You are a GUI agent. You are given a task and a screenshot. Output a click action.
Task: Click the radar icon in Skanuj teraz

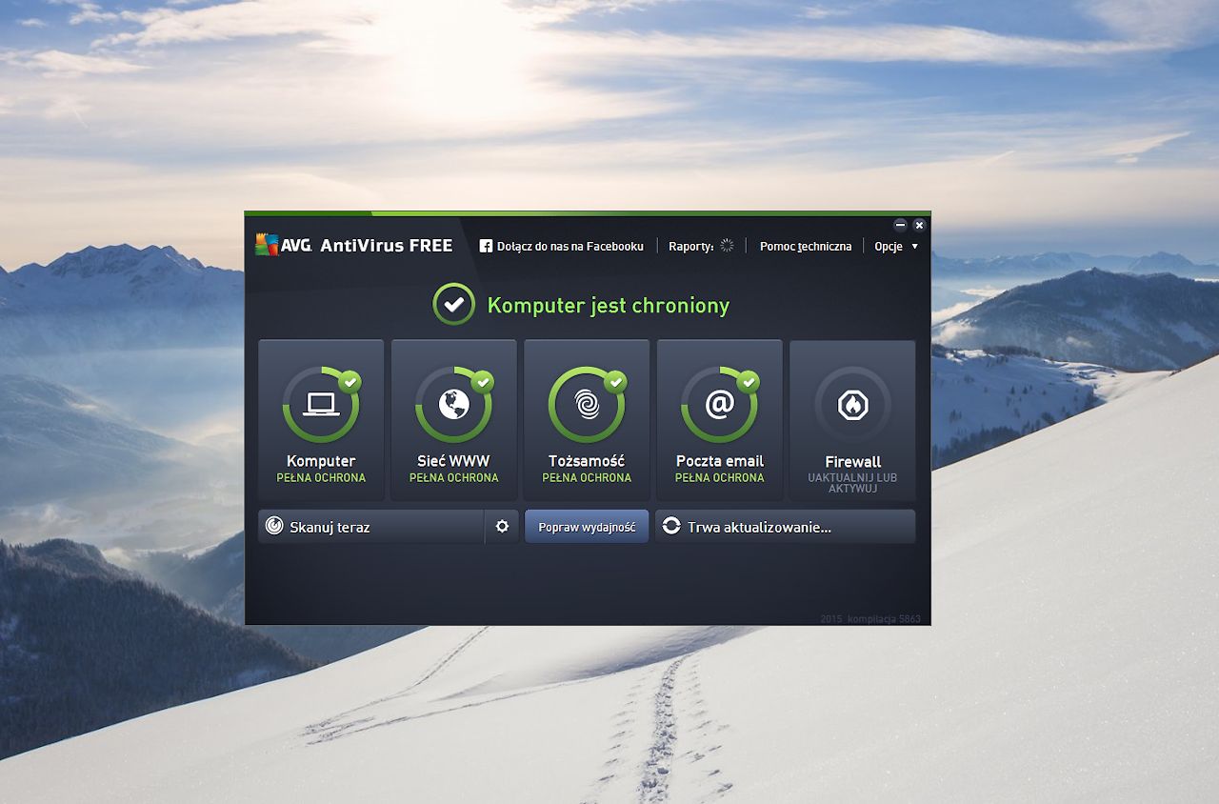[274, 526]
